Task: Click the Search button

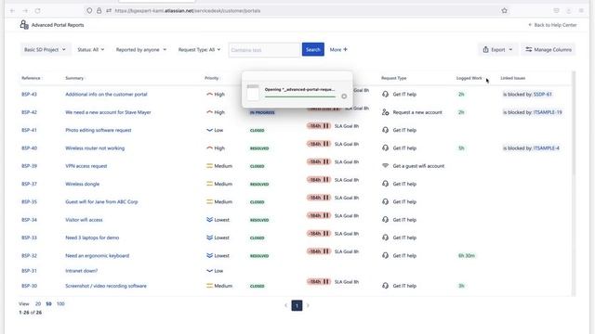Action: click(313, 49)
